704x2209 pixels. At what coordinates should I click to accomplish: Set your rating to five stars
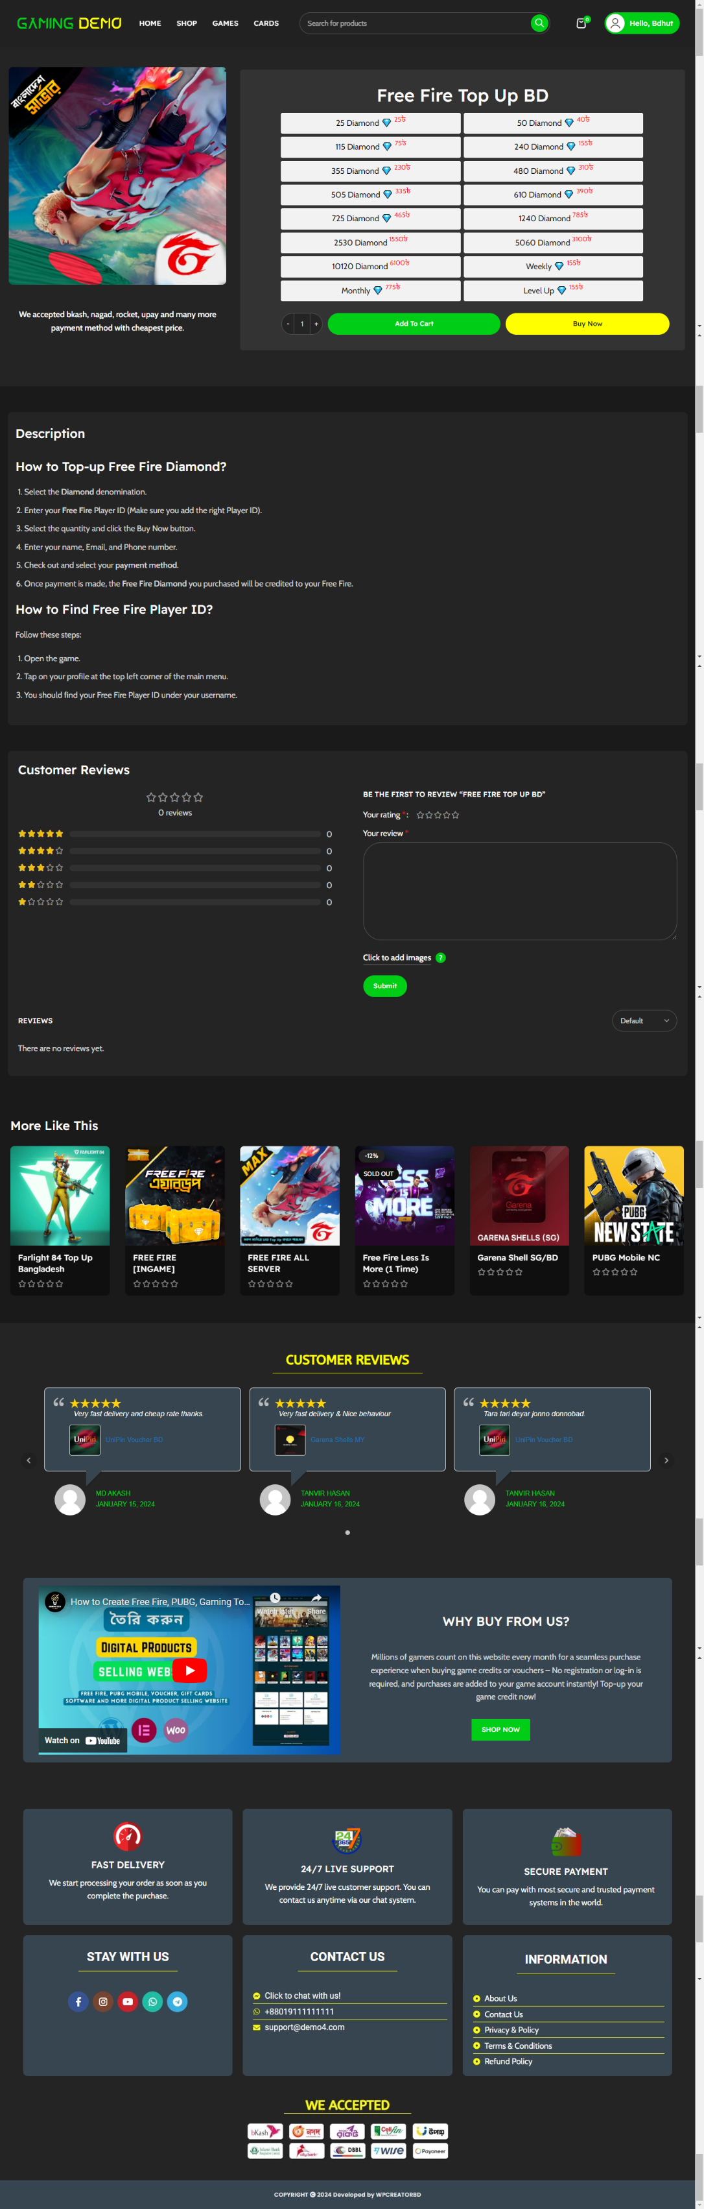click(x=456, y=815)
